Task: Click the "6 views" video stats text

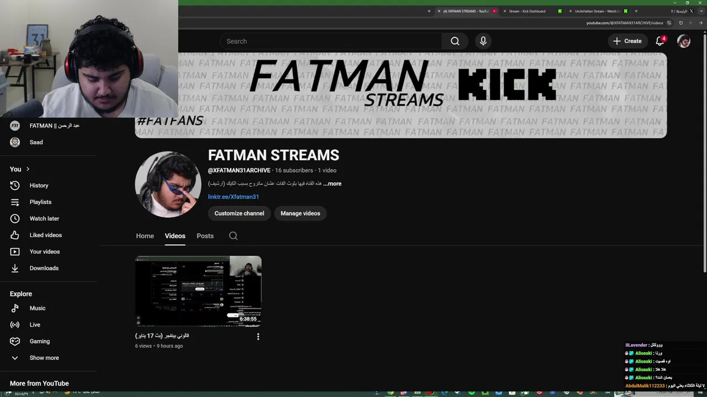Action: [143, 346]
